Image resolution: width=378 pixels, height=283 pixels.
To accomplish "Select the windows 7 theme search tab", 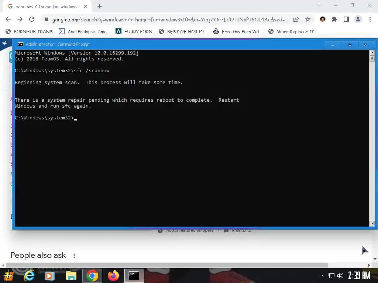I will (x=47, y=7).
